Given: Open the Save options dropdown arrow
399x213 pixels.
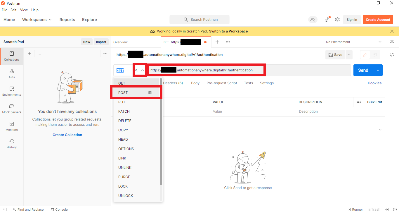Looking at the screenshot, I should click(349, 55).
